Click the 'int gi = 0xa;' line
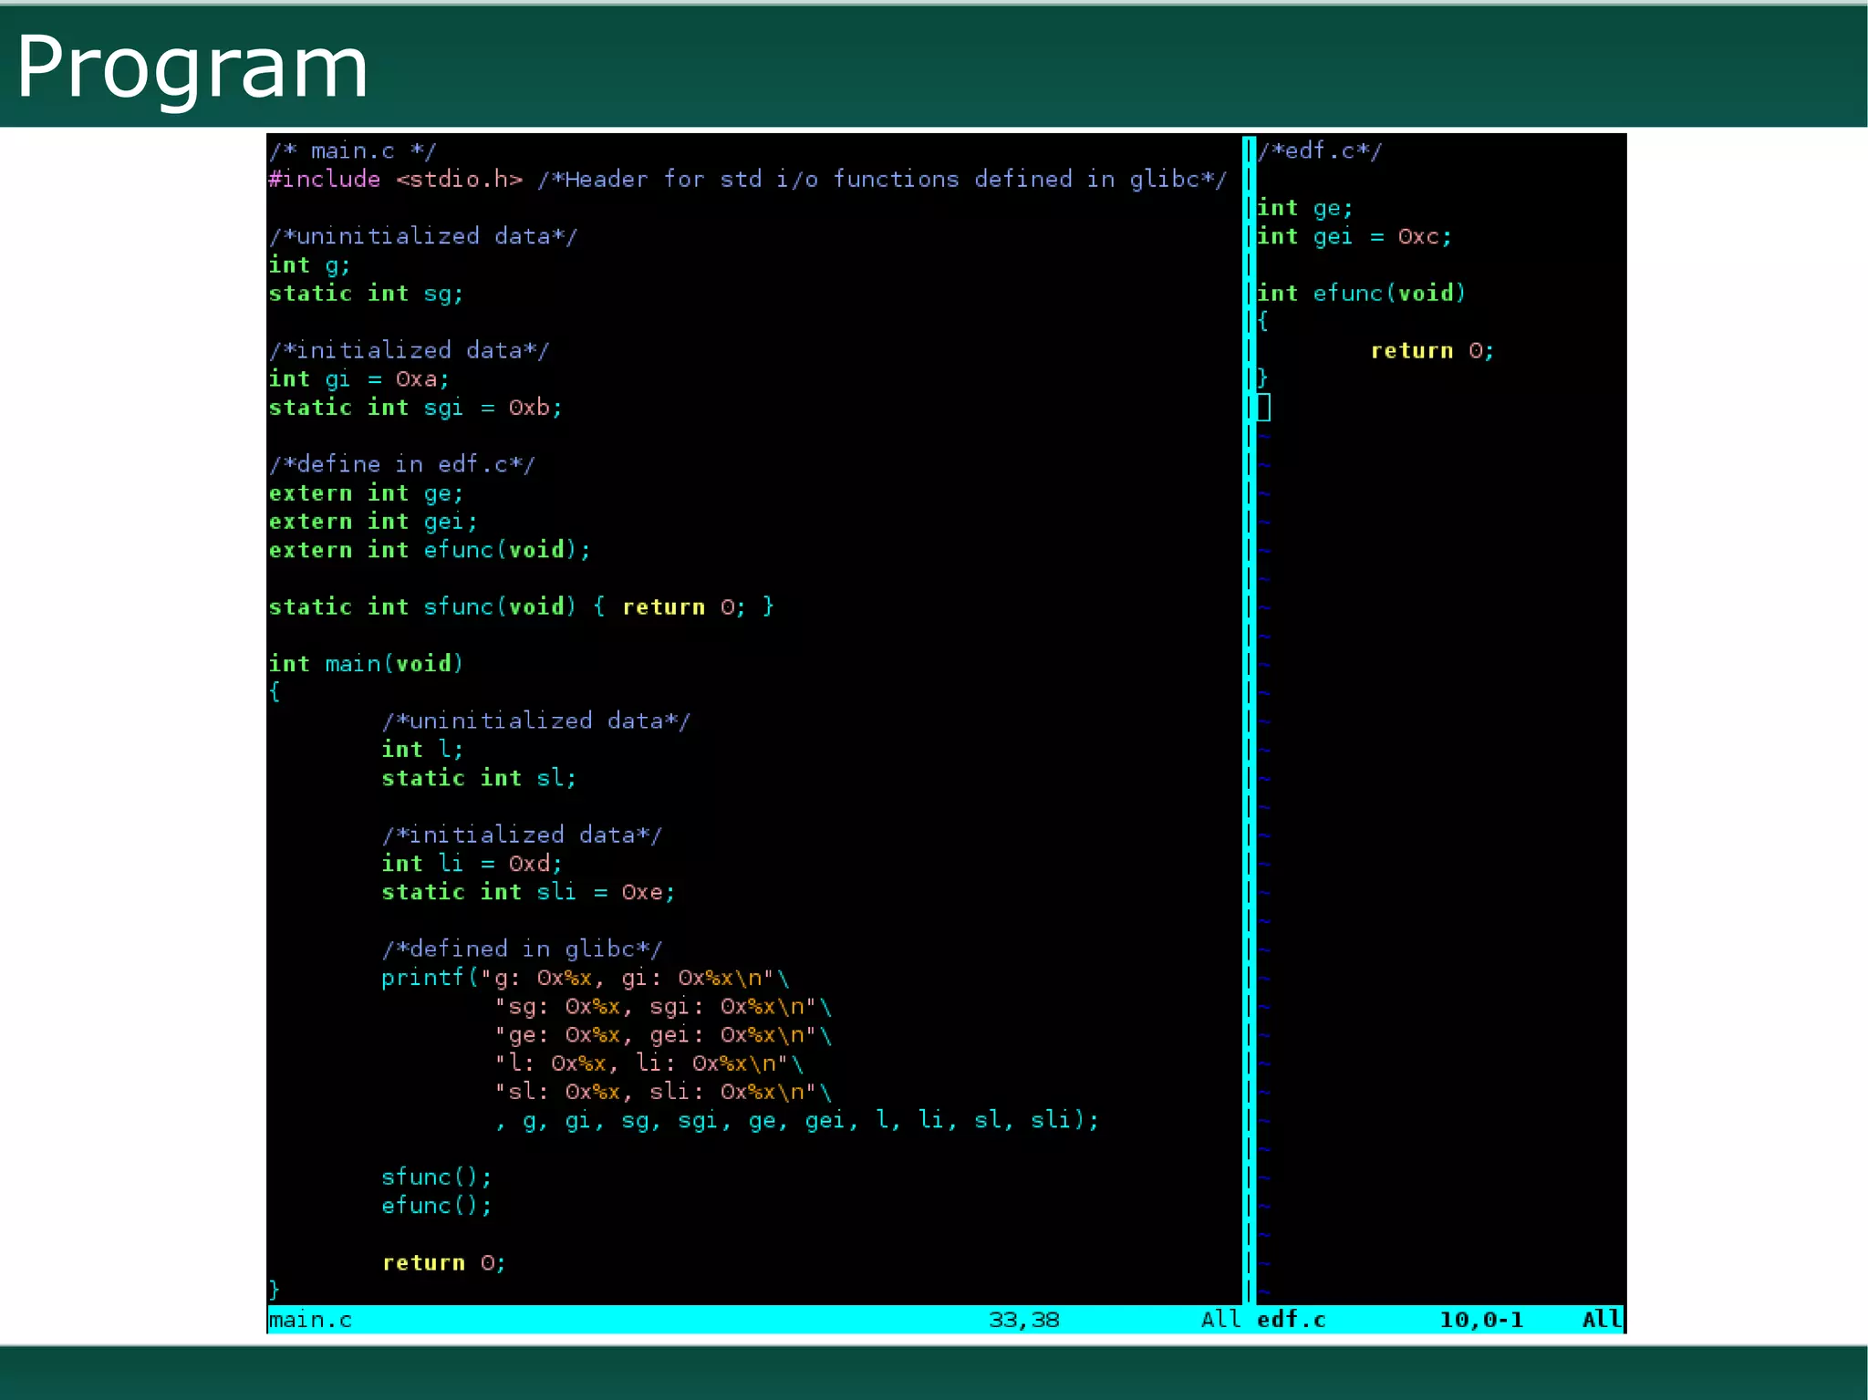The image size is (1868, 1400). 358,379
